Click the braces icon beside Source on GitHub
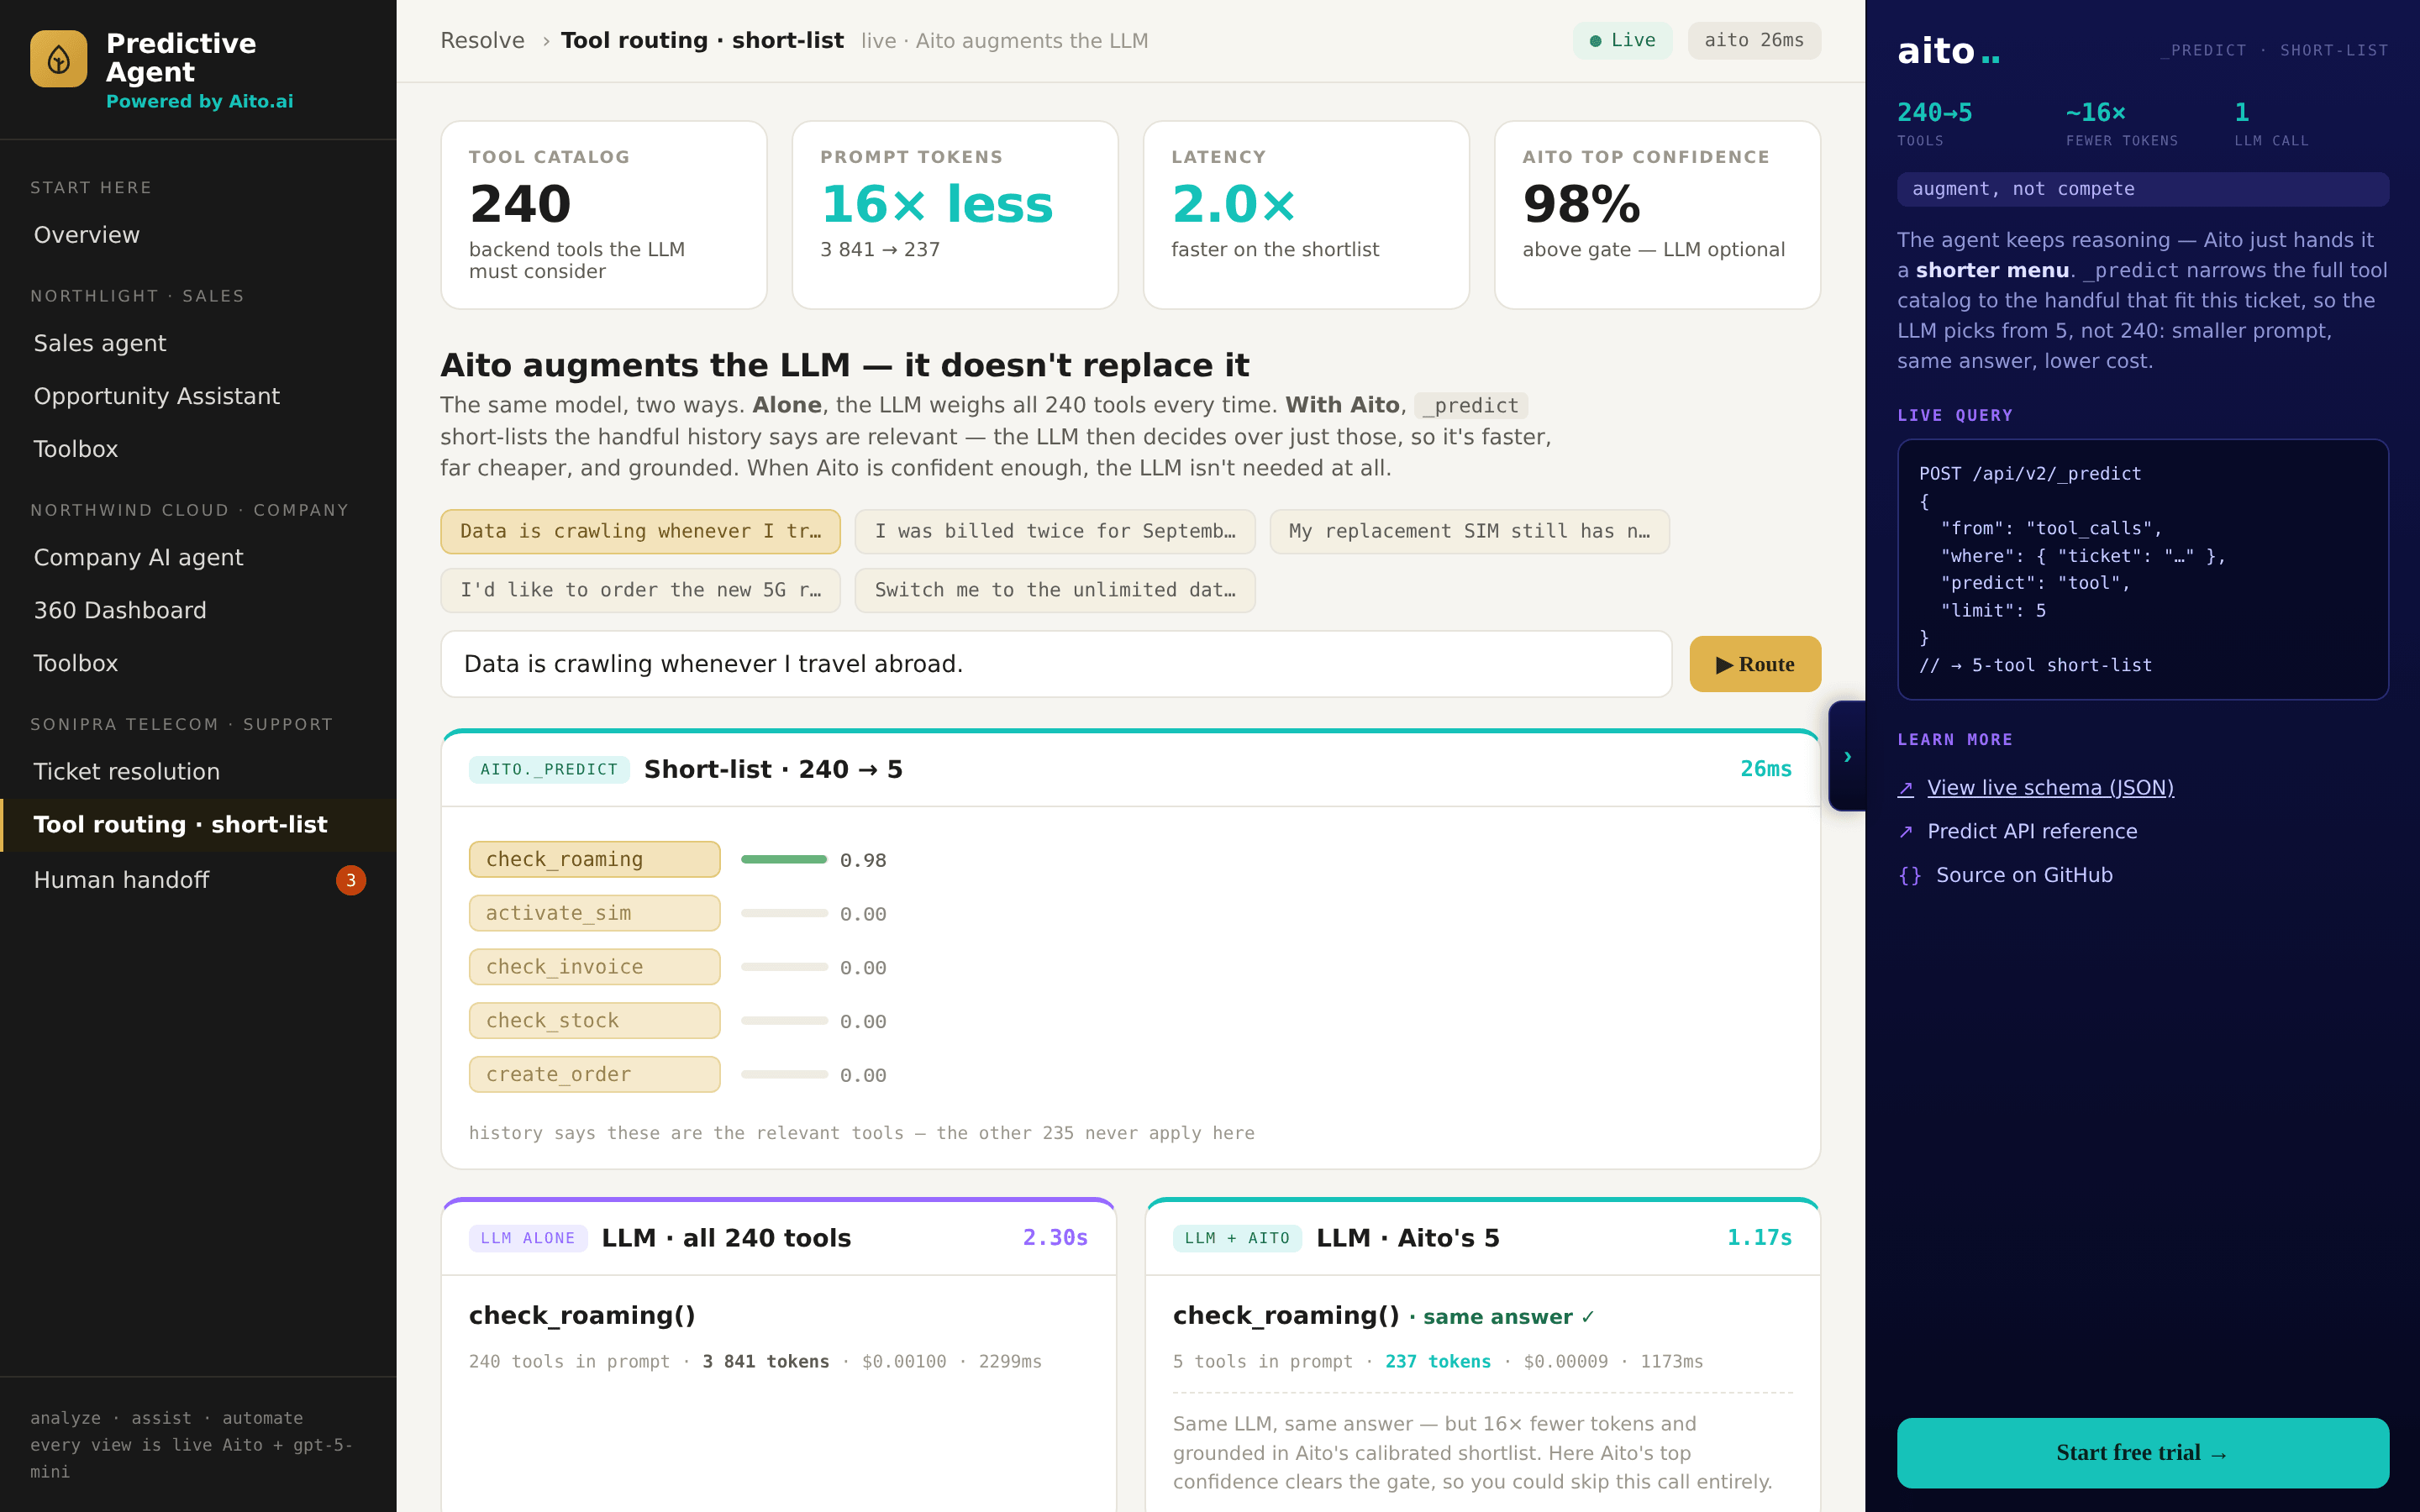The width and height of the screenshot is (2420, 1512). coord(1910,876)
